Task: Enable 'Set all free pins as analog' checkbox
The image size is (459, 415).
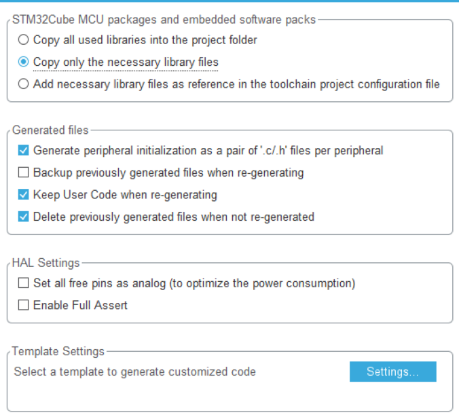Action: click(24, 283)
